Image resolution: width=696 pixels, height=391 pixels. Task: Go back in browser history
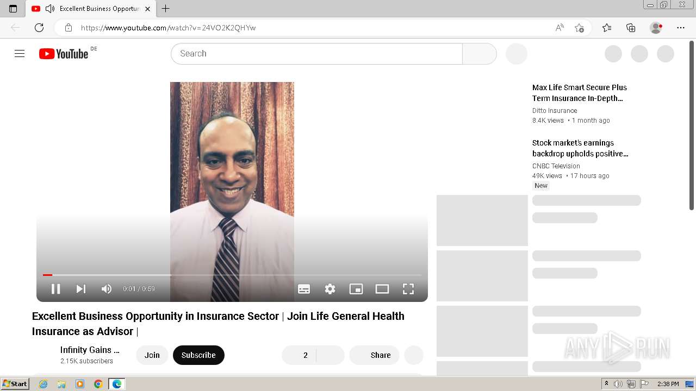tap(15, 28)
